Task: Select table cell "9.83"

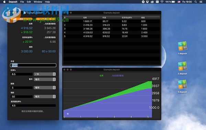Action: point(124,25)
